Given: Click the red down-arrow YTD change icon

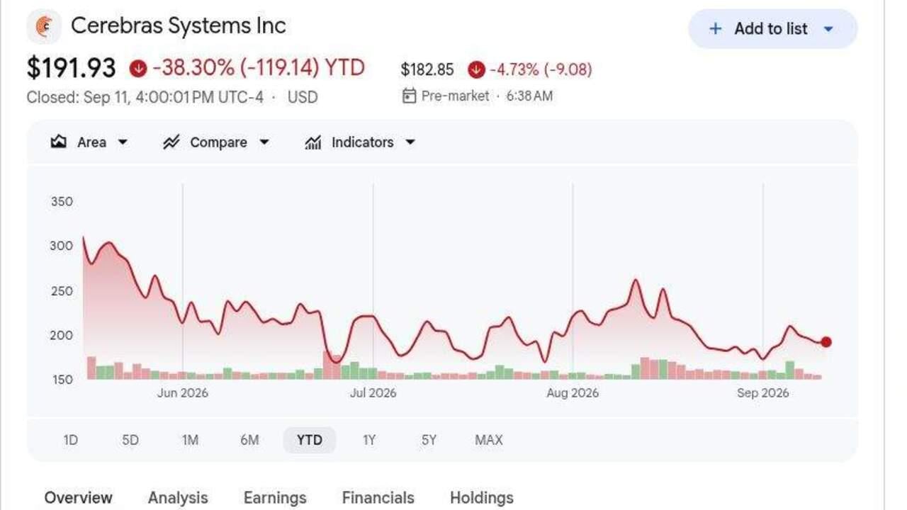Looking at the screenshot, I should point(138,69).
